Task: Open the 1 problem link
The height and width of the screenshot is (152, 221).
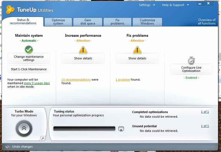Action: [123, 80]
